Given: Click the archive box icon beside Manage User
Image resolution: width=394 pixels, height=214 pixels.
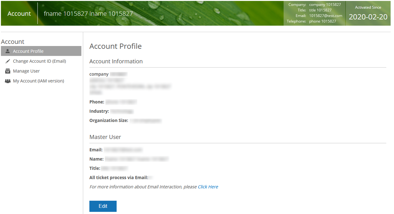Looking at the screenshot, I should coord(8,71).
